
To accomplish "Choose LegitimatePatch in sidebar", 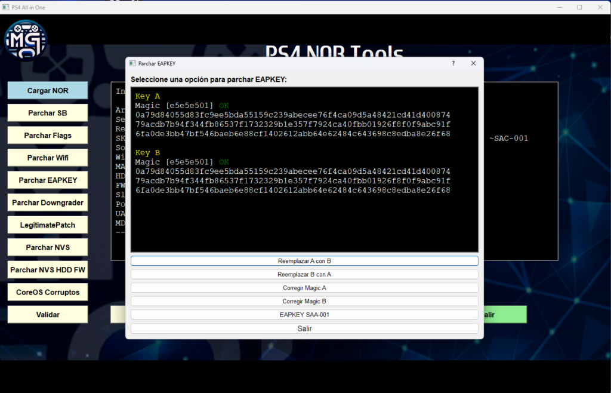I will [48, 225].
